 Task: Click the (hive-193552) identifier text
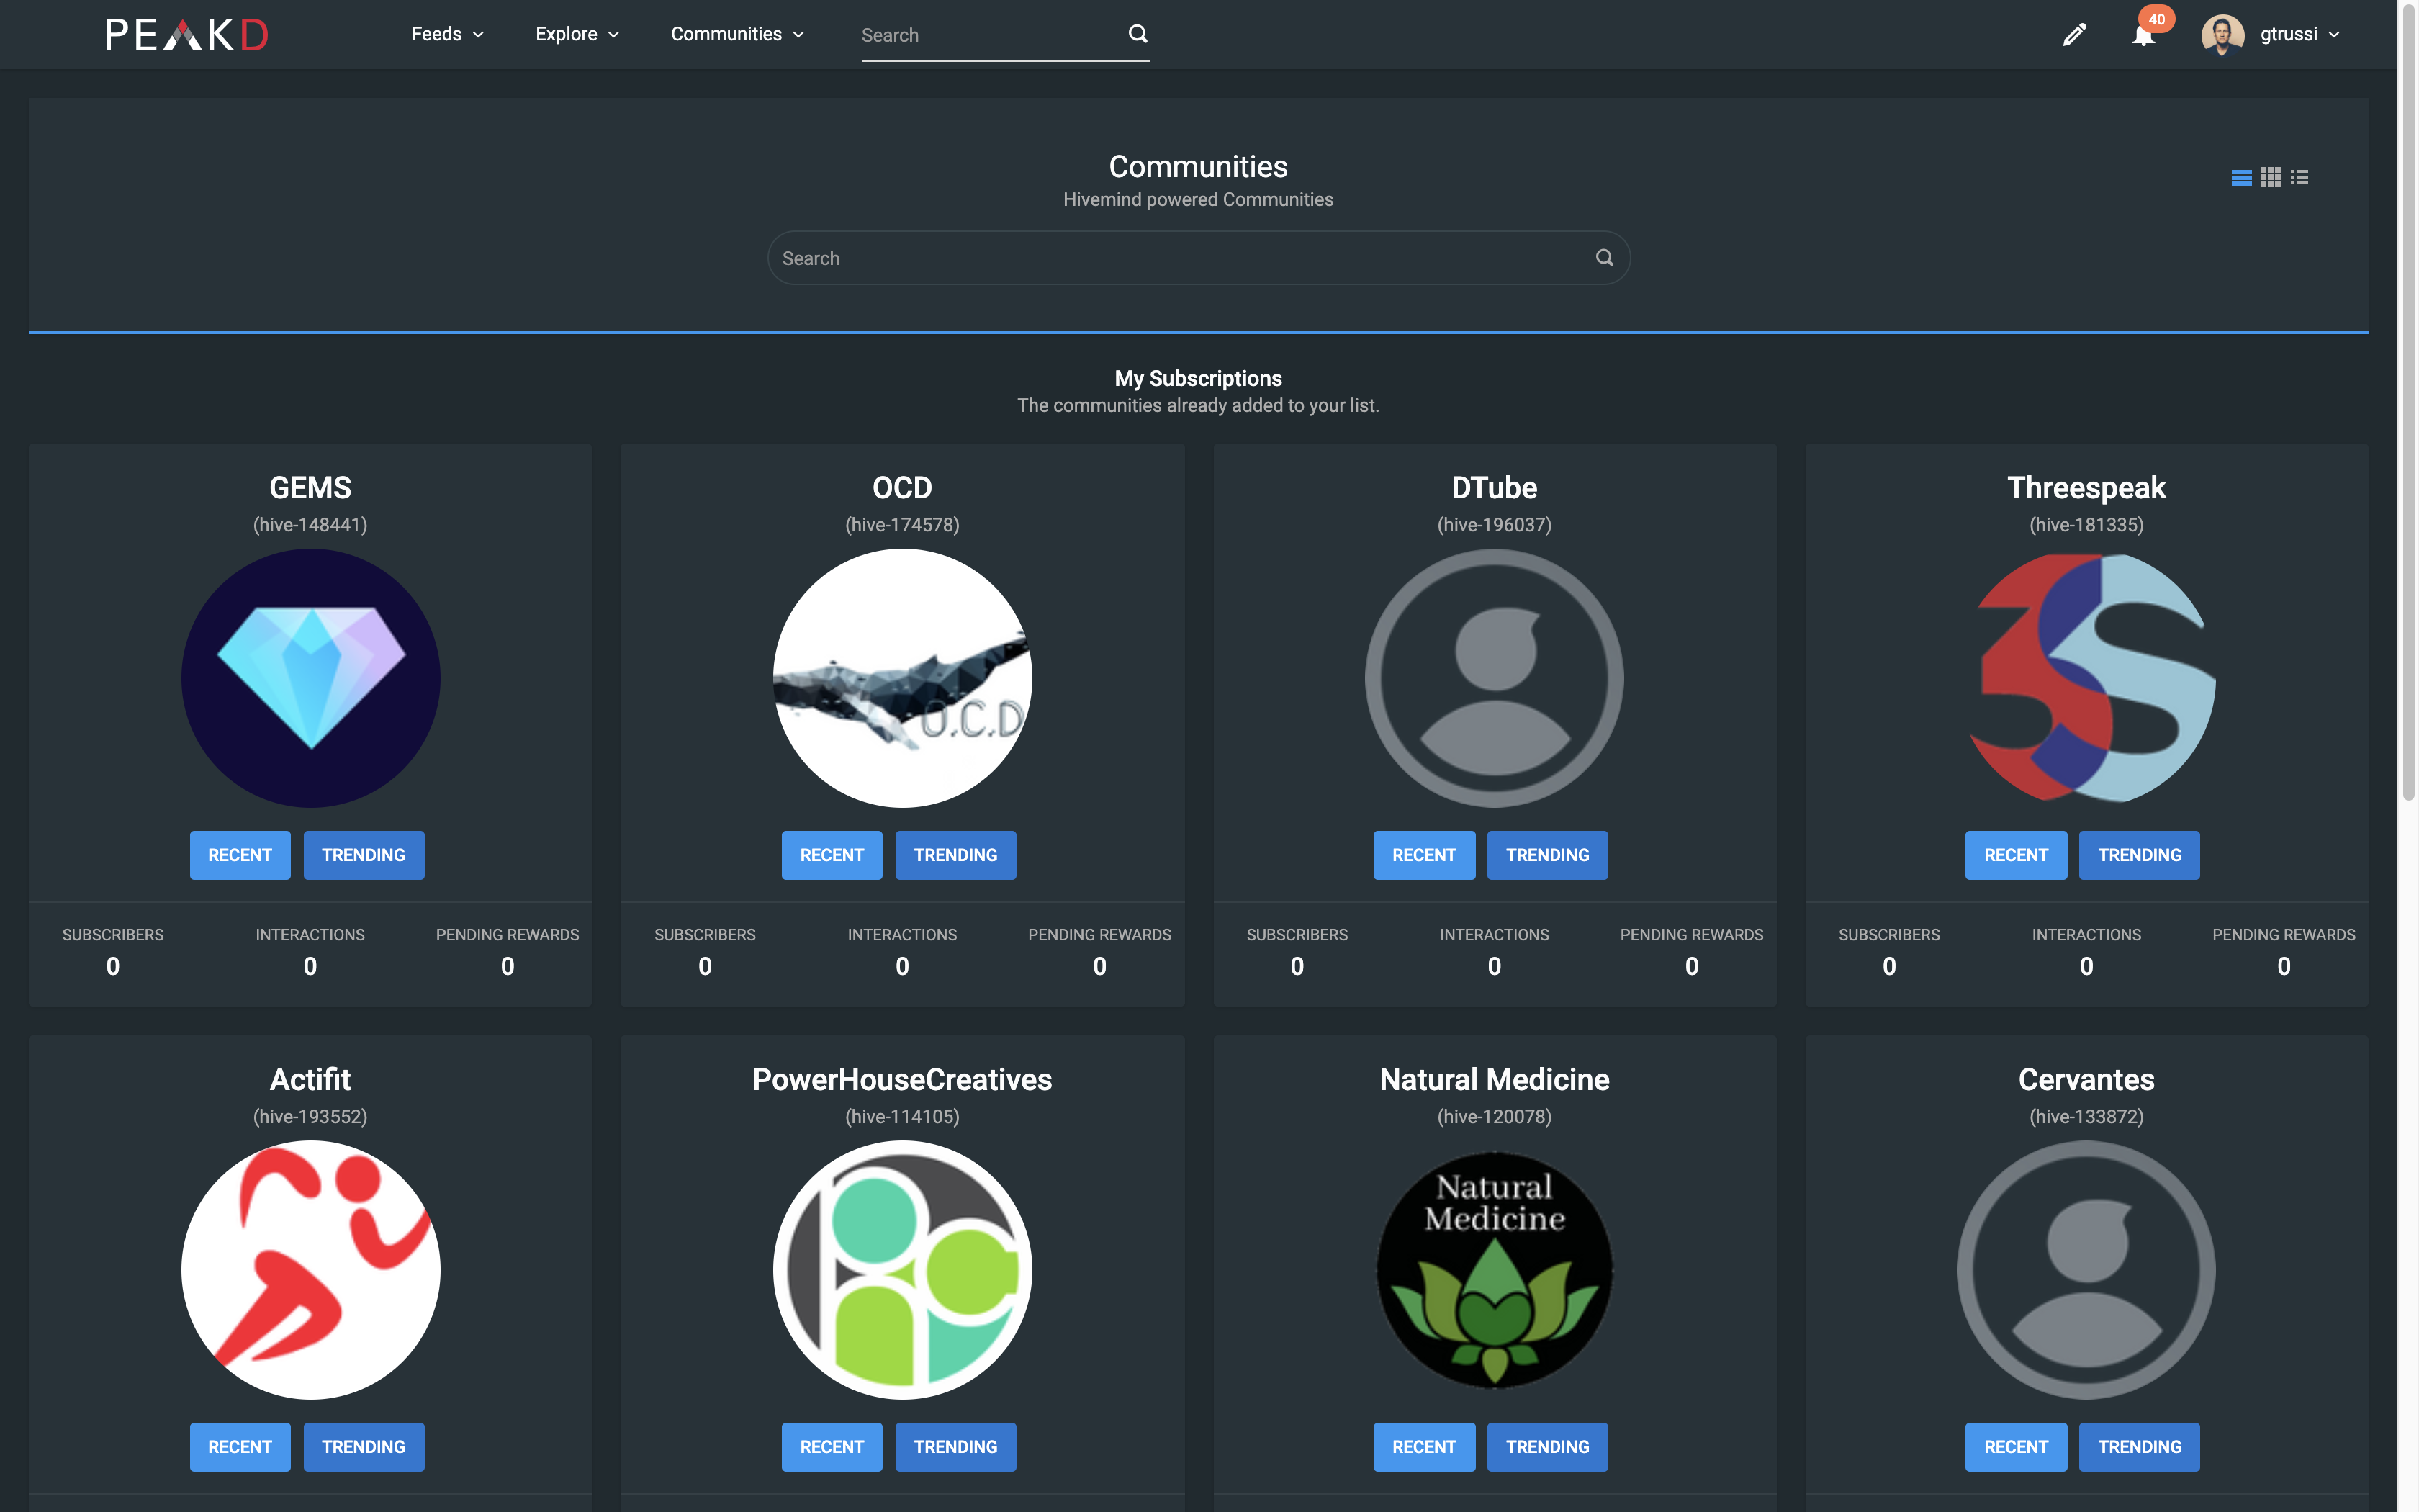311,1117
